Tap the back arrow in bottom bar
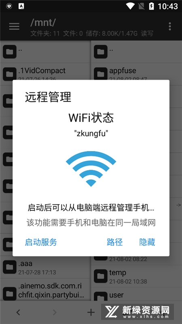 tap(18, 312)
